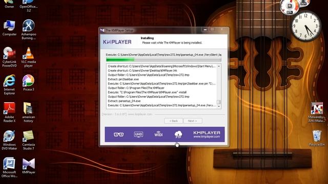
Task: Launch OpenOffice 3.2 desktop shortcut
Action: tap(29, 6)
